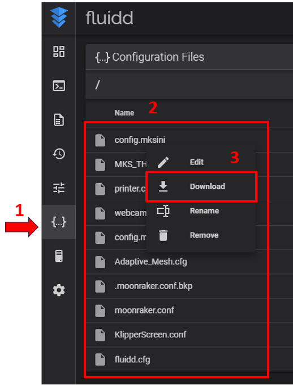Open the System server sidebar icon
The width and height of the screenshot is (293, 385).
click(59, 256)
